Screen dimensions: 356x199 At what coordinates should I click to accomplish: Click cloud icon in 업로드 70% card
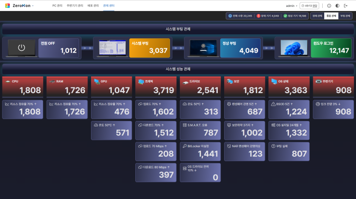[x=140, y=104]
